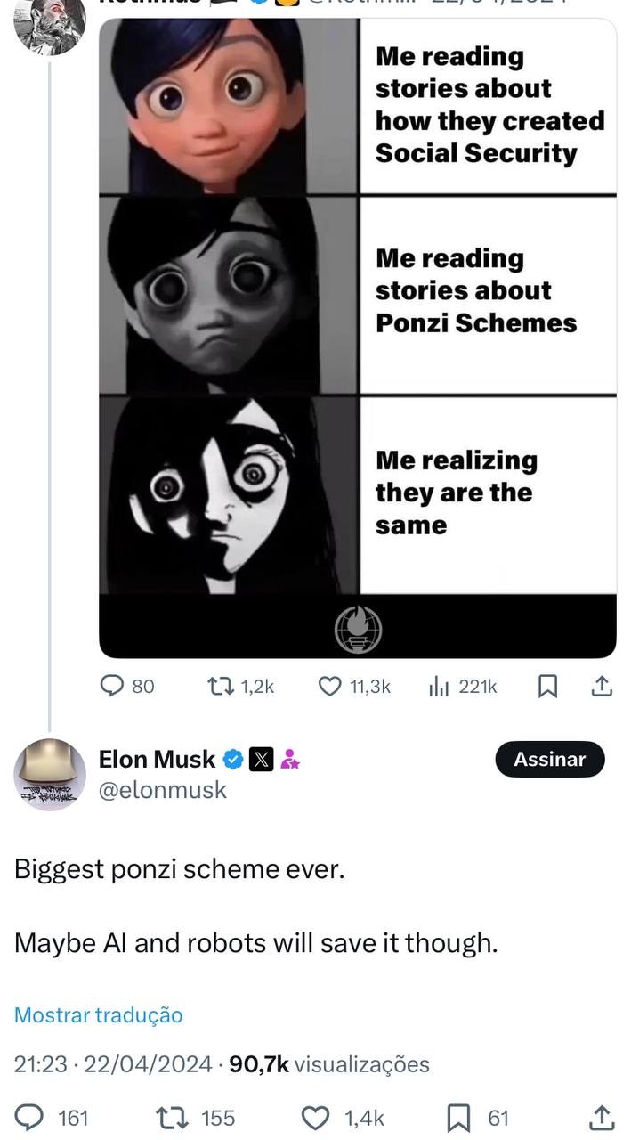Image resolution: width=631 pixels, height=1140 pixels.
Task: Reply to the quoted meme tweet
Action: click(x=112, y=686)
